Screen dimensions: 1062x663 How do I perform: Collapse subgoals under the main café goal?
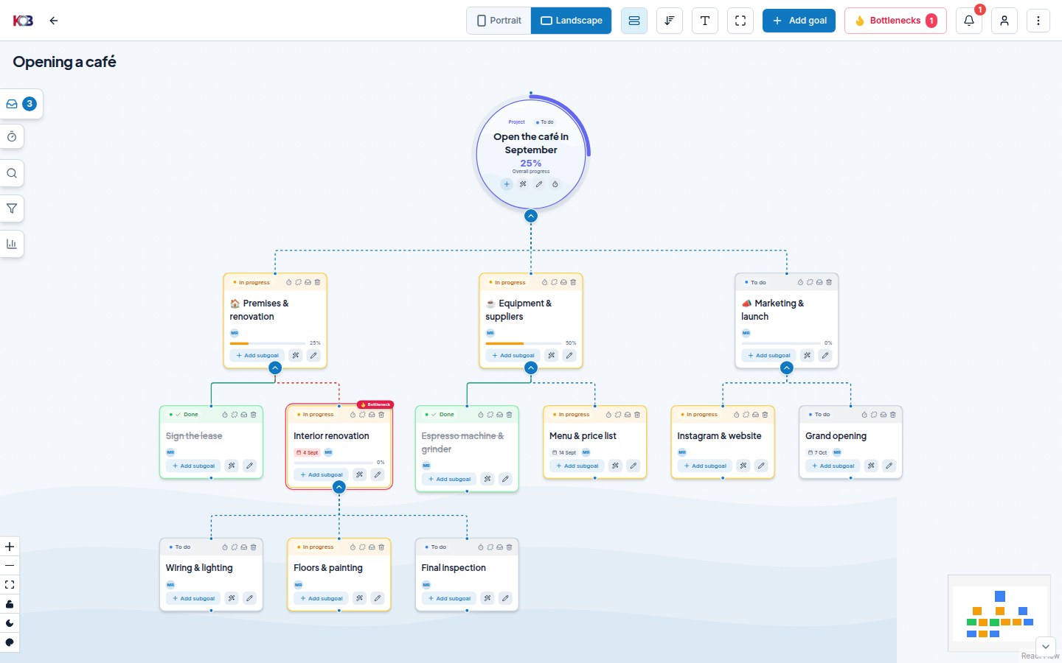pyautogui.click(x=531, y=216)
